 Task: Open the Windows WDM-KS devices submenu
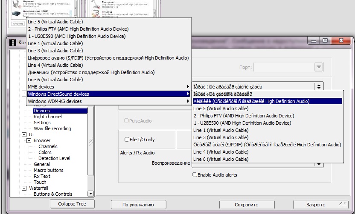(107, 101)
